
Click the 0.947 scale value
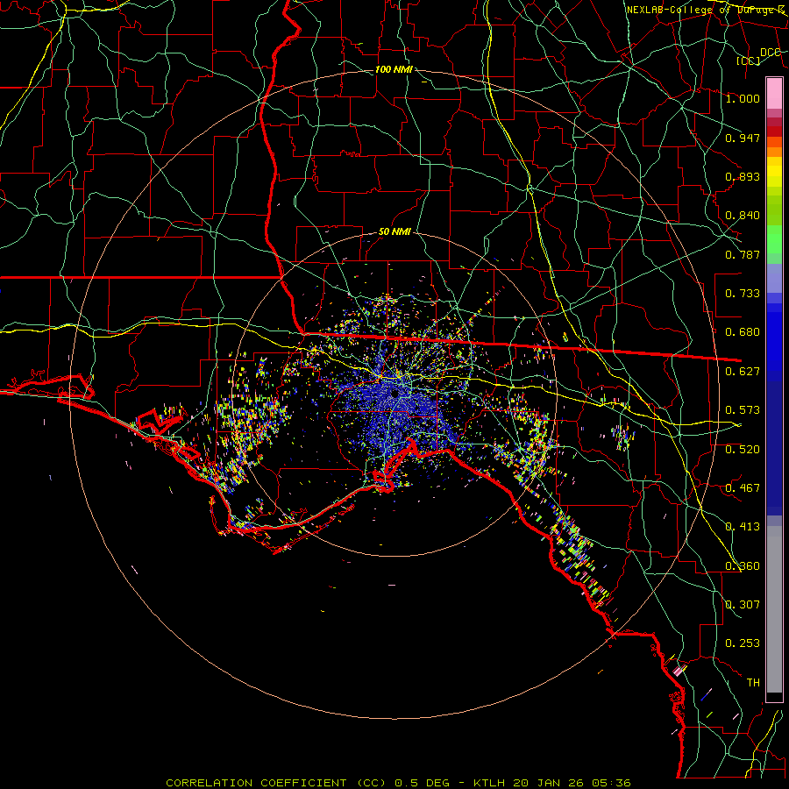tap(743, 138)
